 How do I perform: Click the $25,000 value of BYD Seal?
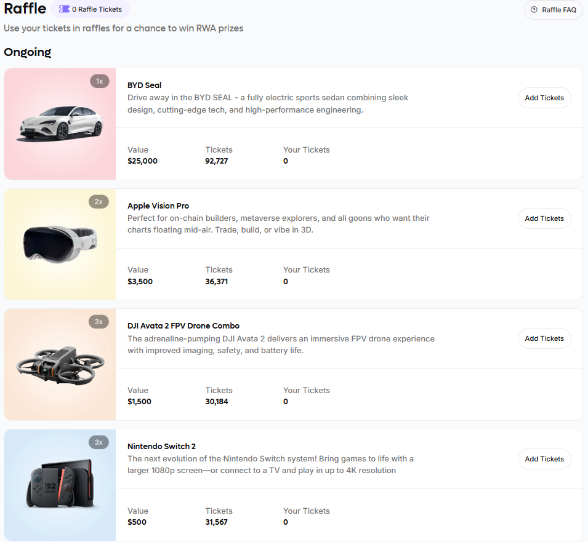point(142,161)
